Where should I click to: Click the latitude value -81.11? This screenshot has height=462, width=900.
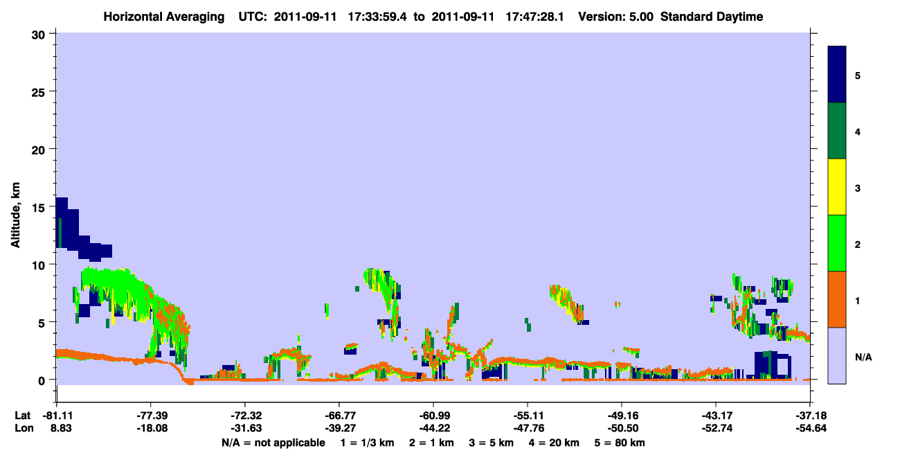(57, 416)
